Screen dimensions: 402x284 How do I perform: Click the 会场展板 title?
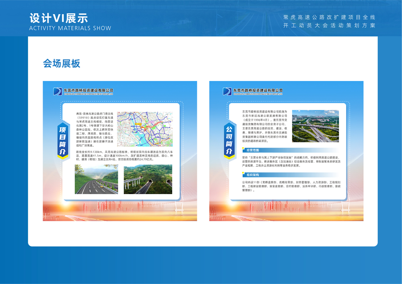click(62, 63)
